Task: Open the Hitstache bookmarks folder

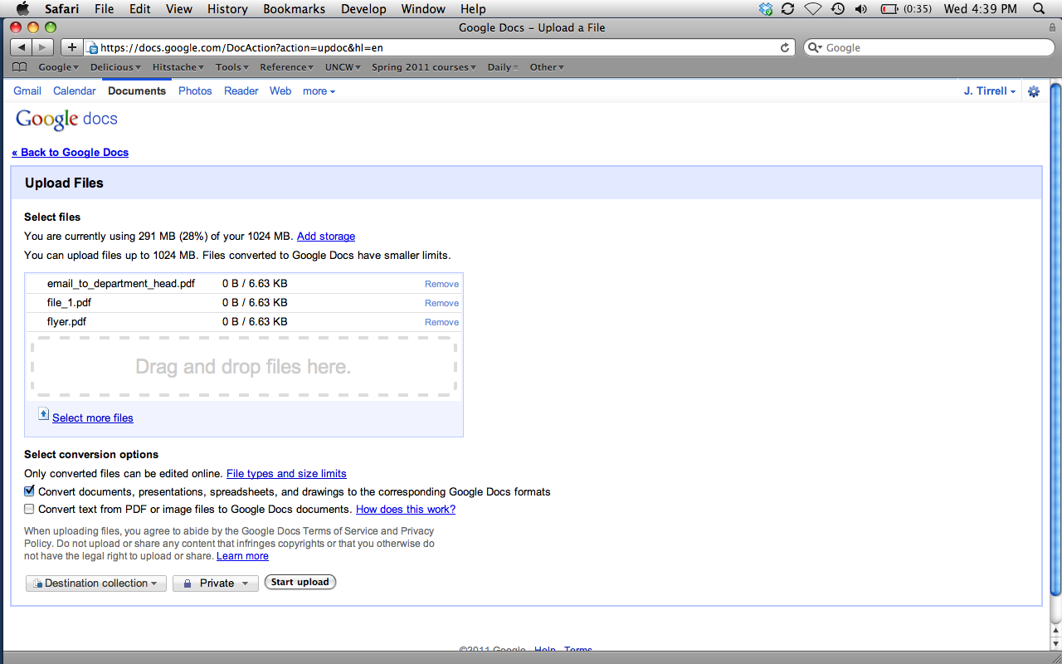Action: 178,67
